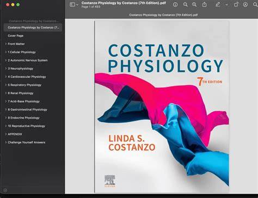Viewport: 258px width, 198px height.
Task: Expand 3 Neurophysiology chapter
Action: (6, 69)
